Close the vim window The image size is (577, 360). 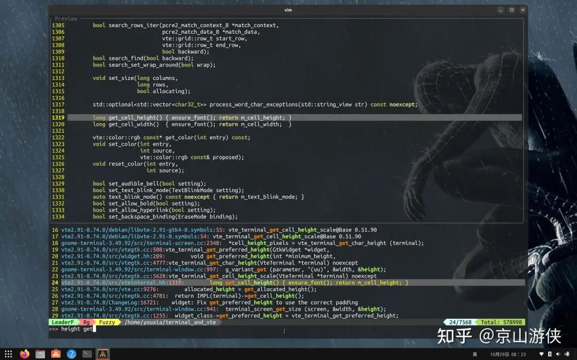pyautogui.click(x=523, y=10)
